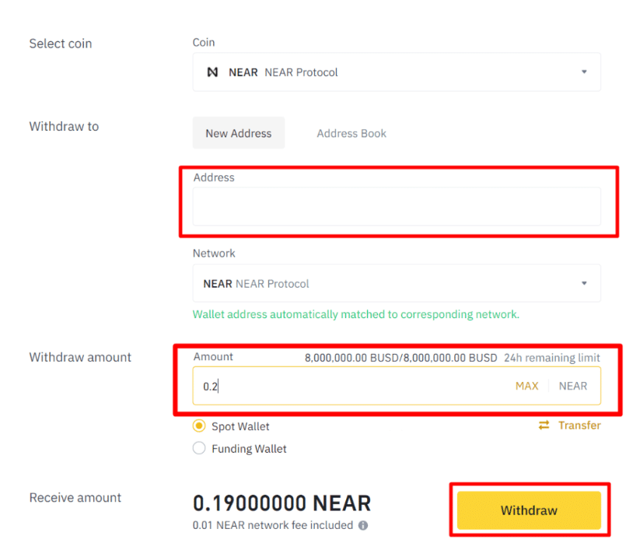This screenshot has height=550, width=640.
Task: Switch to the New Address tab
Action: tap(239, 133)
